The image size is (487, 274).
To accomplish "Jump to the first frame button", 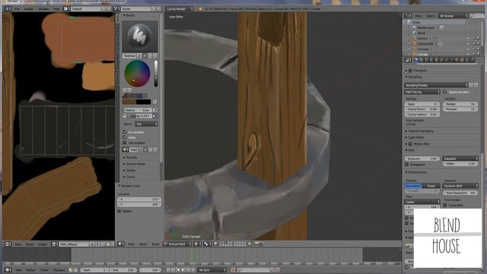I will (169, 270).
